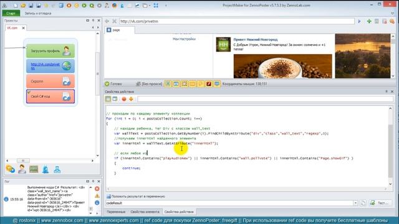The image size is (399, 224).
Task: Stop page loading with the X icon
Action: [115, 21]
